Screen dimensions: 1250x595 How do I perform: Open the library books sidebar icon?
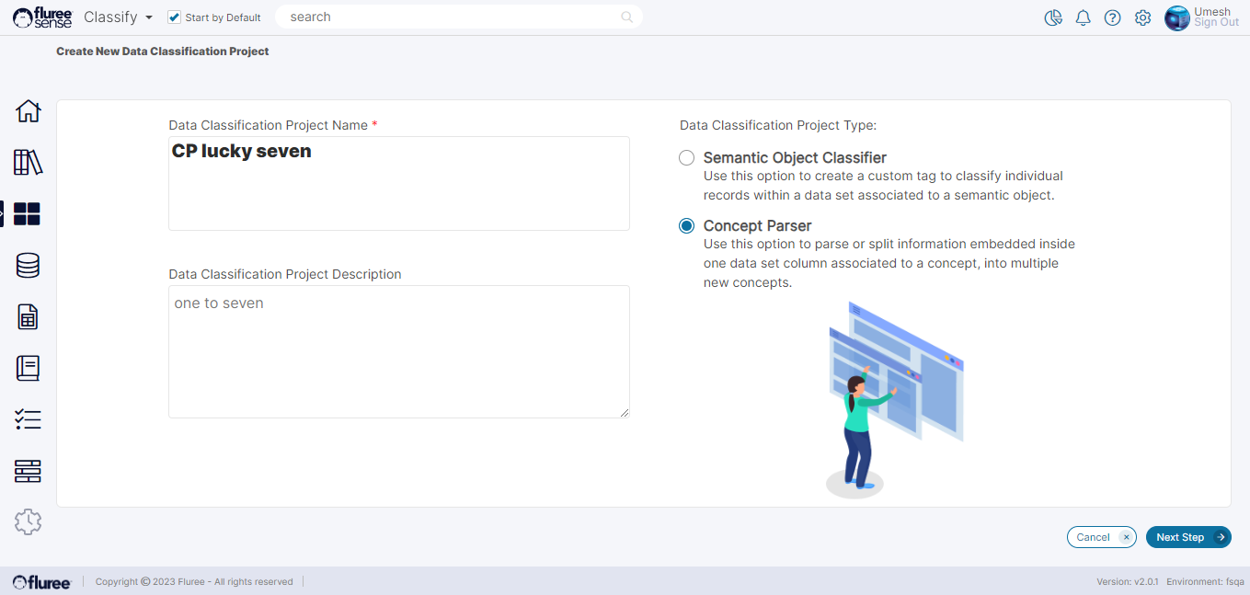click(x=29, y=163)
